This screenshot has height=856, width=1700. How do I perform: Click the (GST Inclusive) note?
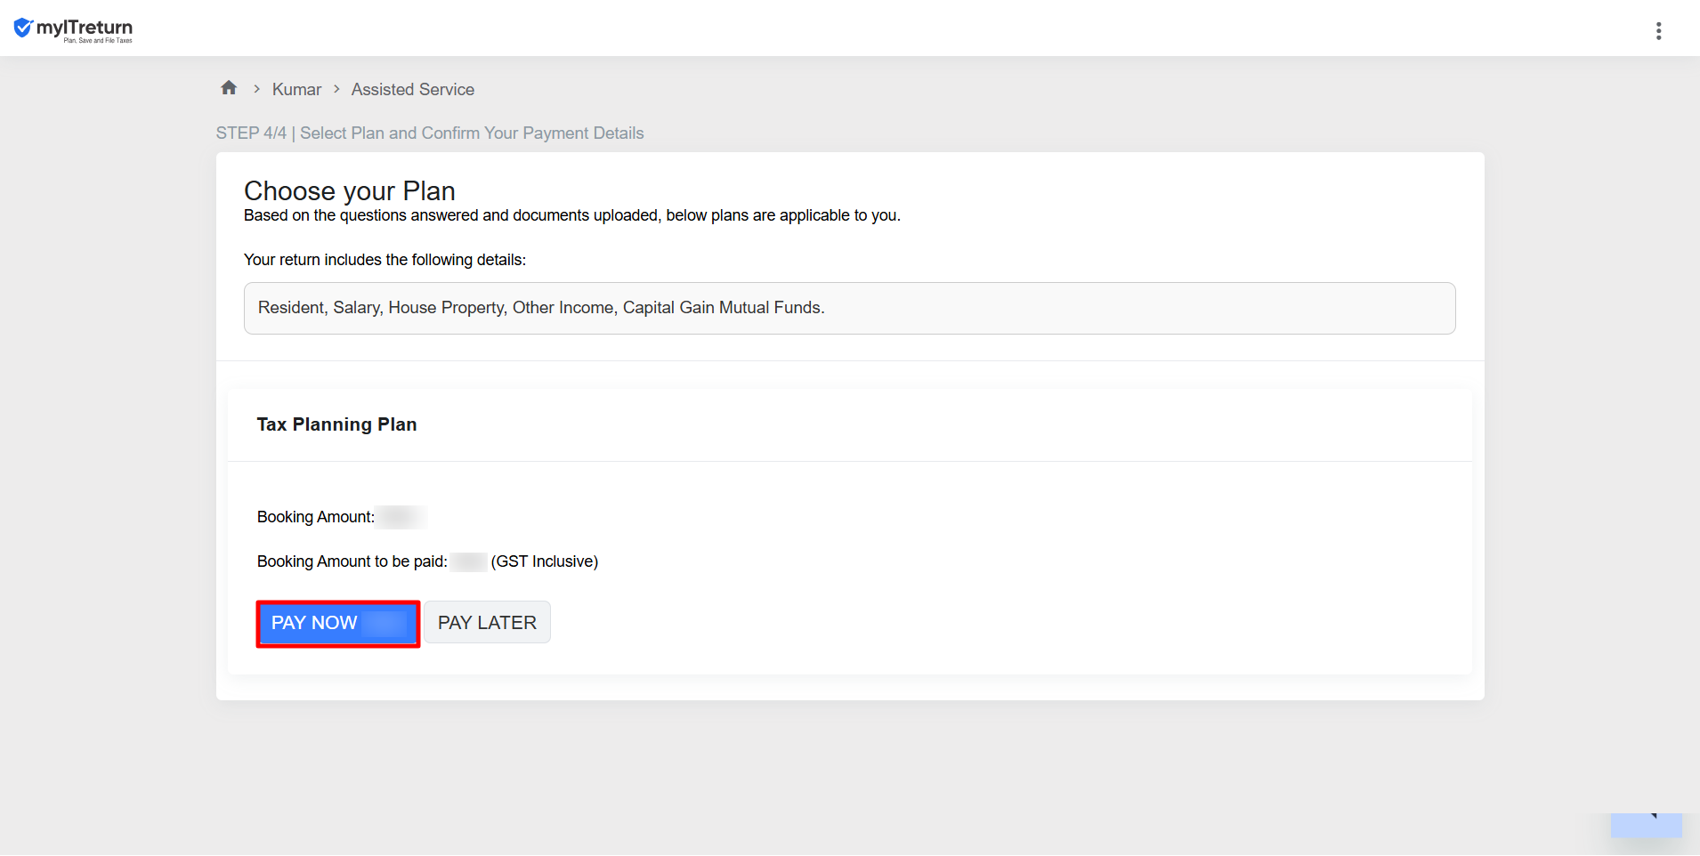pos(545,561)
